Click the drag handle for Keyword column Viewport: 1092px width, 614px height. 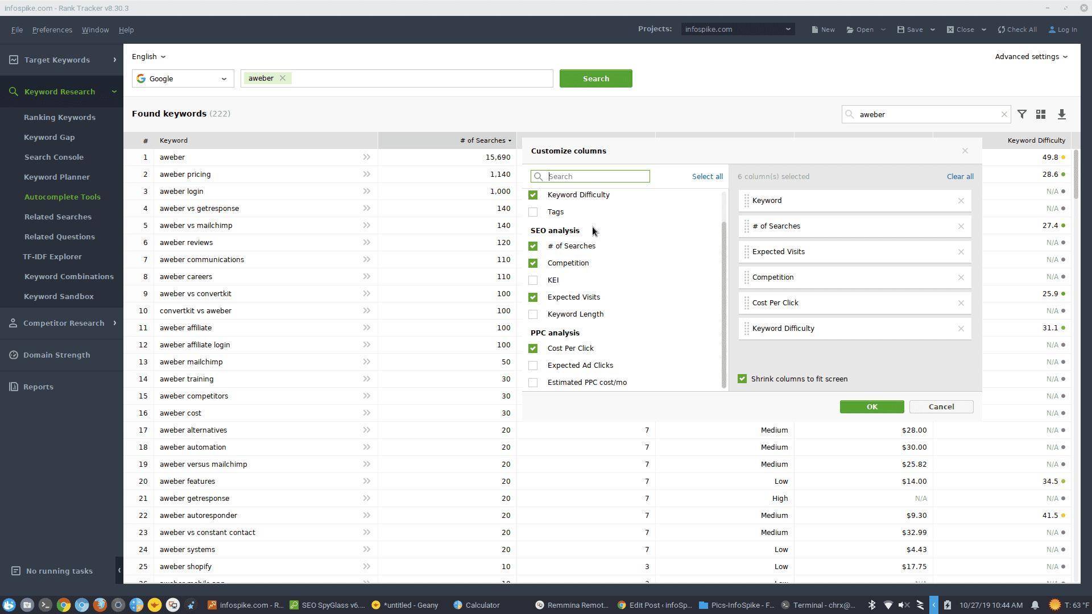point(746,201)
